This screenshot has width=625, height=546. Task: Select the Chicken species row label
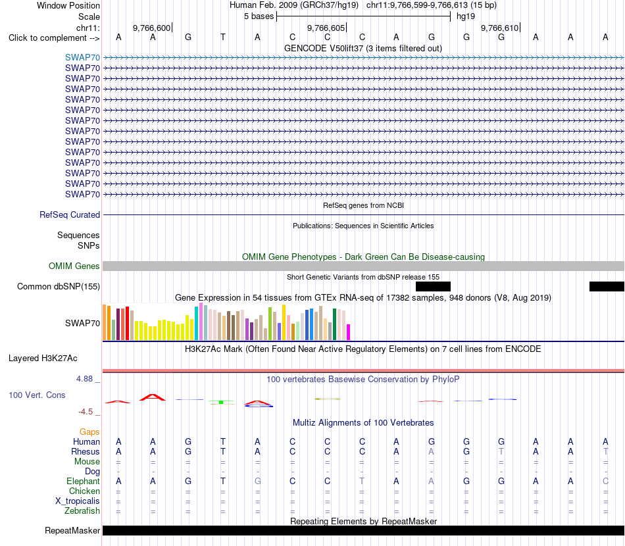pyautogui.click(x=84, y=491)
